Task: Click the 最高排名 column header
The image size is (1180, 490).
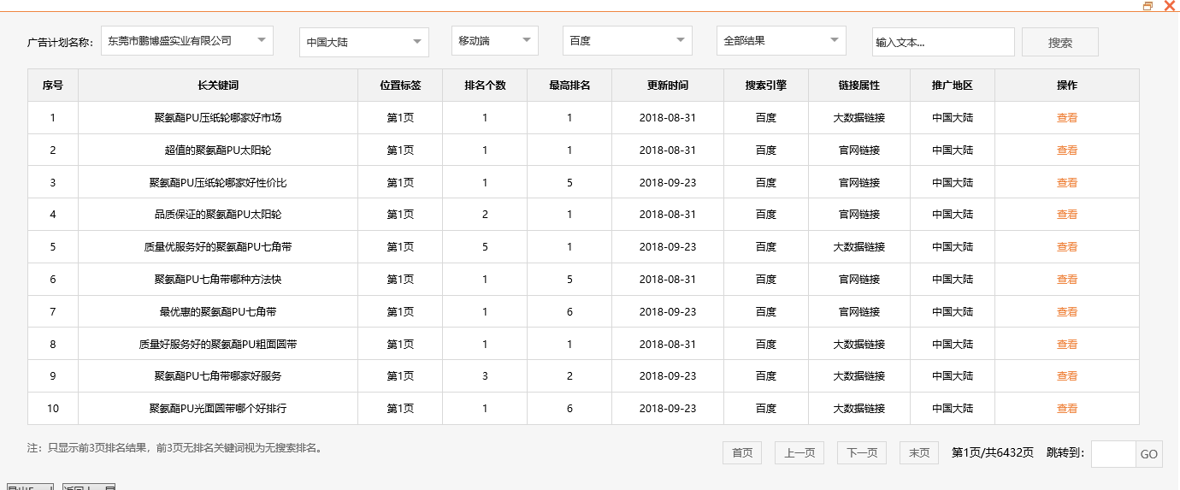Action: (569, 86)
